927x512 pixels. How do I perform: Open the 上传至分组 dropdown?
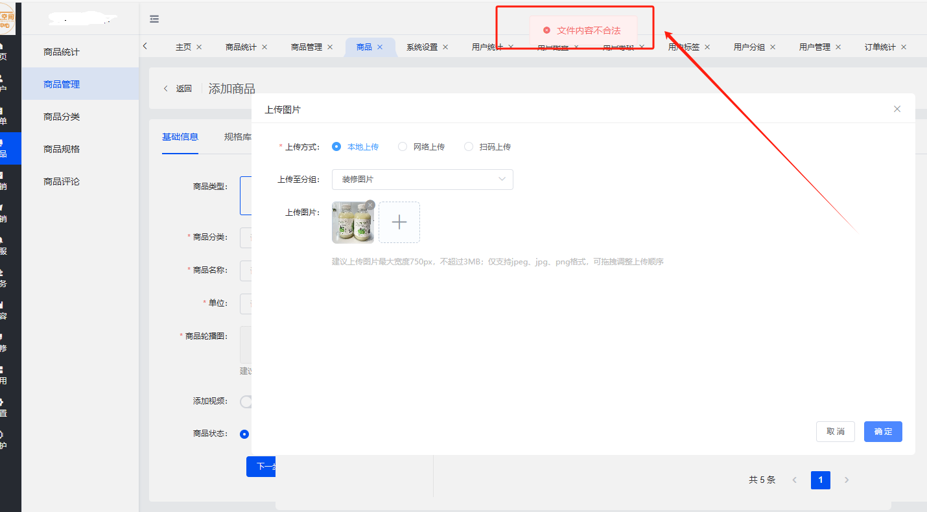(x=422, y=180)
